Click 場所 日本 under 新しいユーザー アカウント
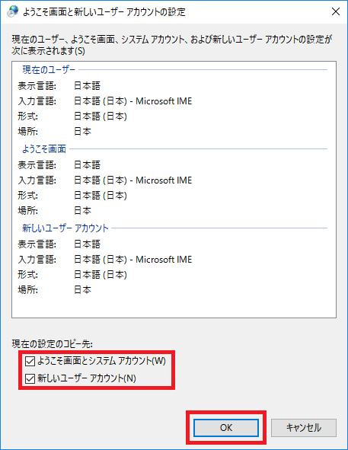348x450 pixels. click(x=83, y=290)
